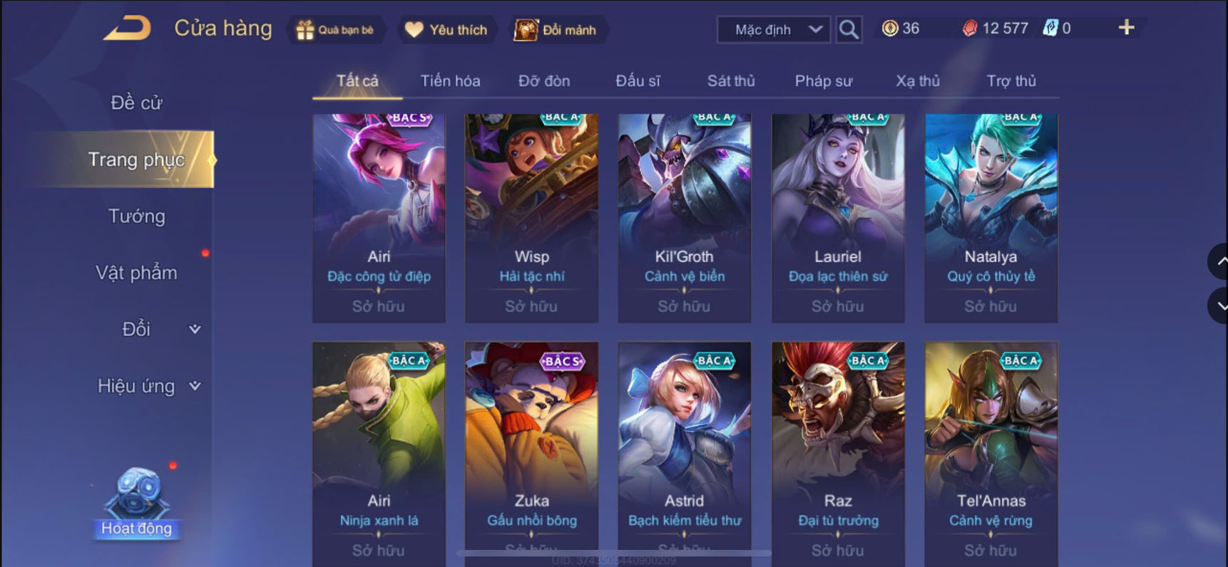Click the upward chevron on right edge

pos(1218,261)
